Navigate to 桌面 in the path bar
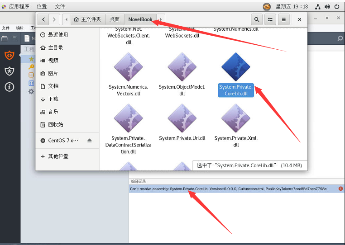The width and height of the screenshot is (345, 245). pyautogui.click(x=115, y=19)
